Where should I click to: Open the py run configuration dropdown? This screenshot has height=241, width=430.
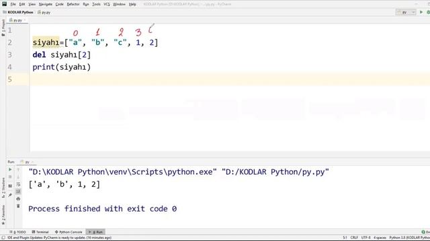pyautogui.click(x=406, y=12)
